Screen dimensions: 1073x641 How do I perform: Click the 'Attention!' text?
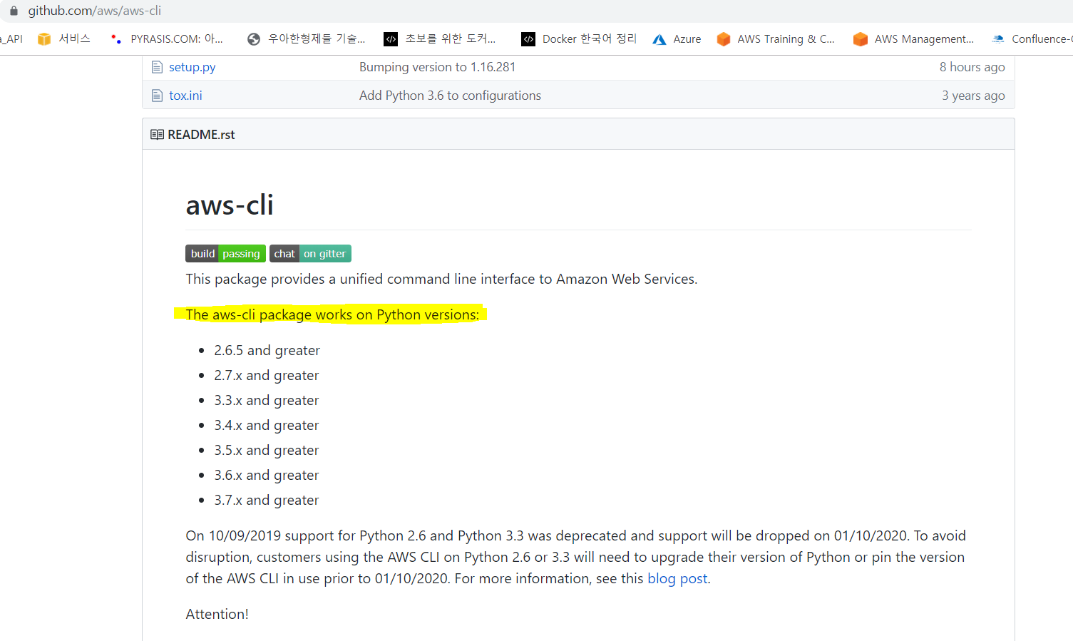click(x=217, y=614)
